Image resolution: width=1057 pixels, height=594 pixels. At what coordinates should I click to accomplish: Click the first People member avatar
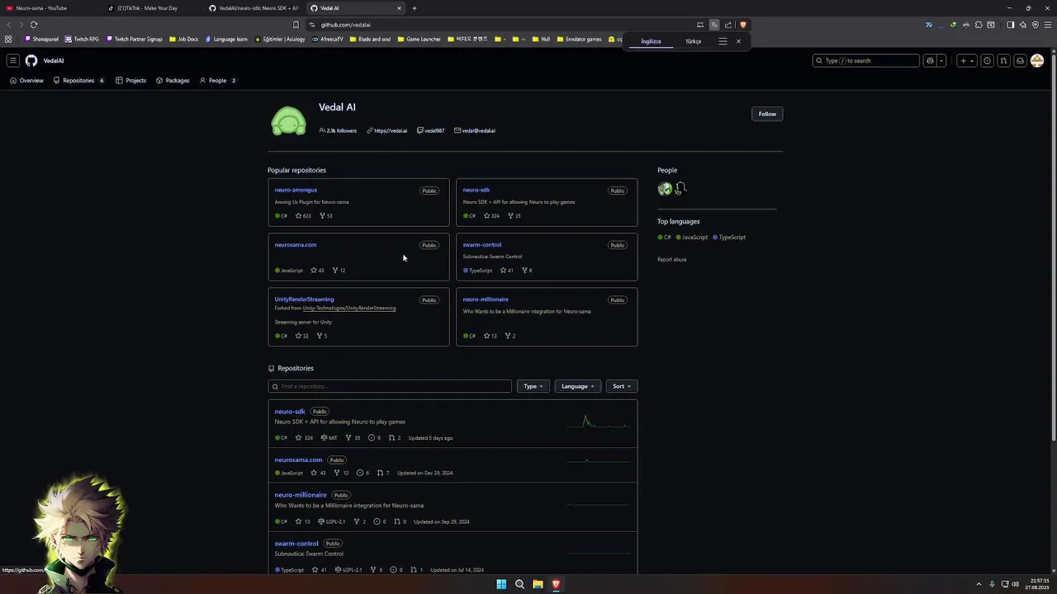pos(665,189)
